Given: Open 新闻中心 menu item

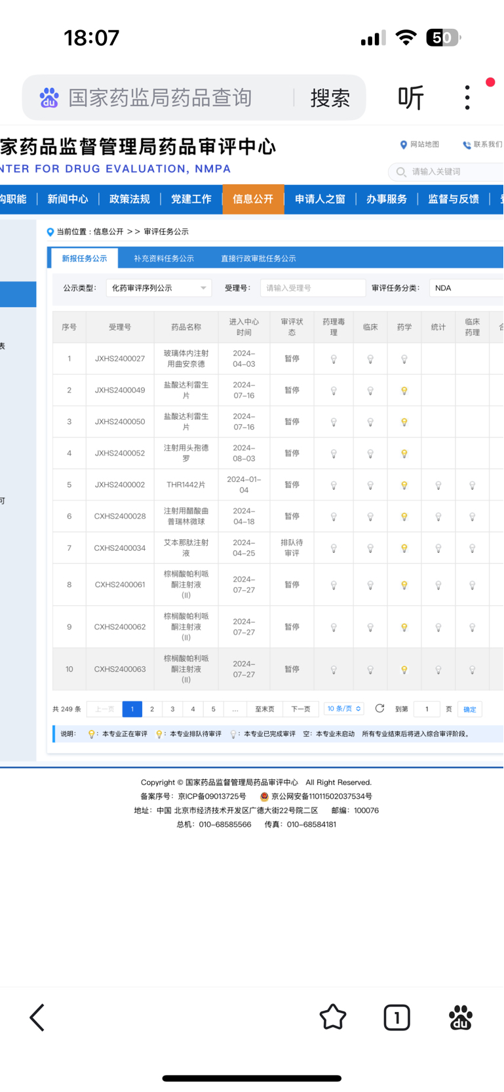Looking at the screenshot, I should tap(68, 199).
